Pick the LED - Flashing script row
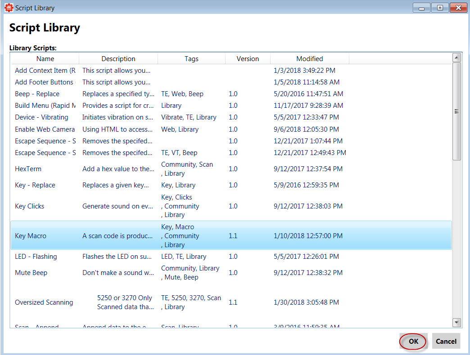 (x=231, y=257)
